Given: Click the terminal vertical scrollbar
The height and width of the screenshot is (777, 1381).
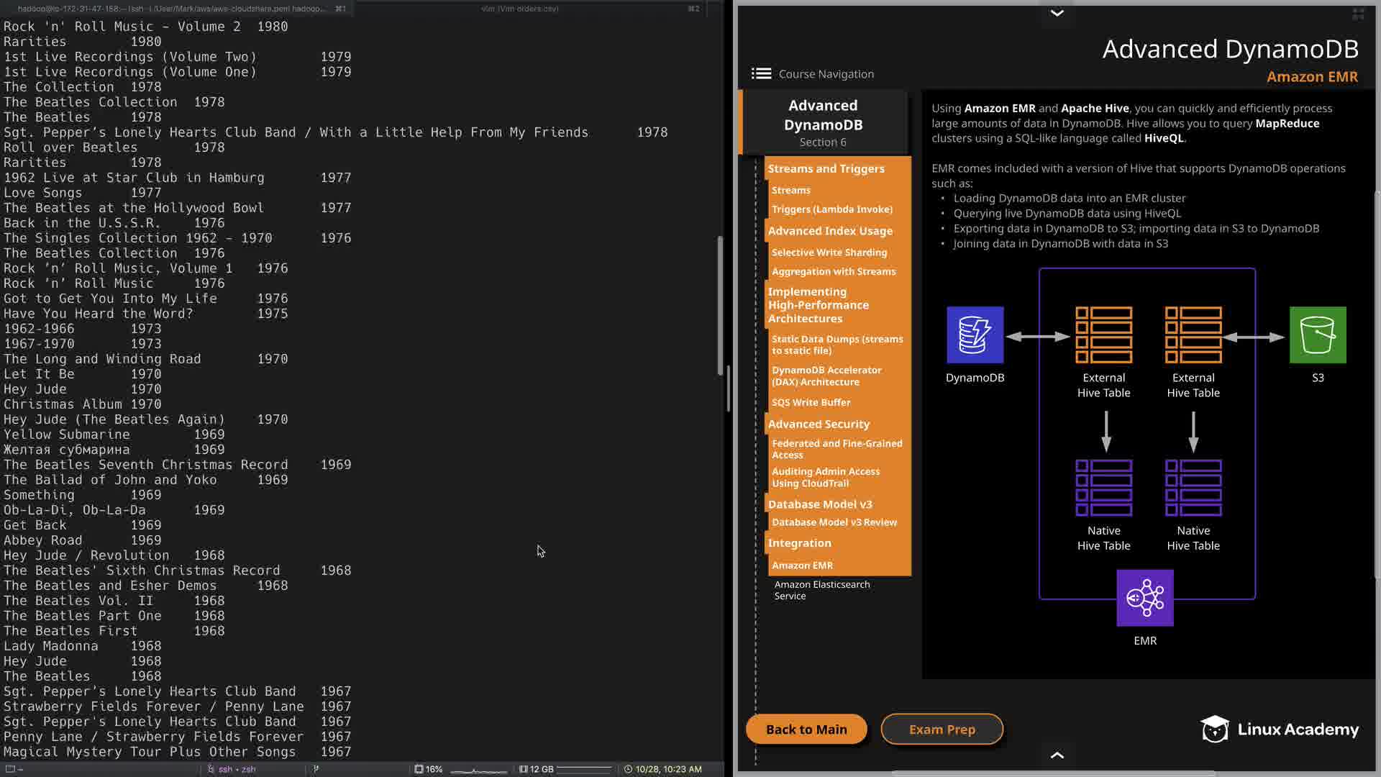Looking at the screenshot, I should click(720, 306).
